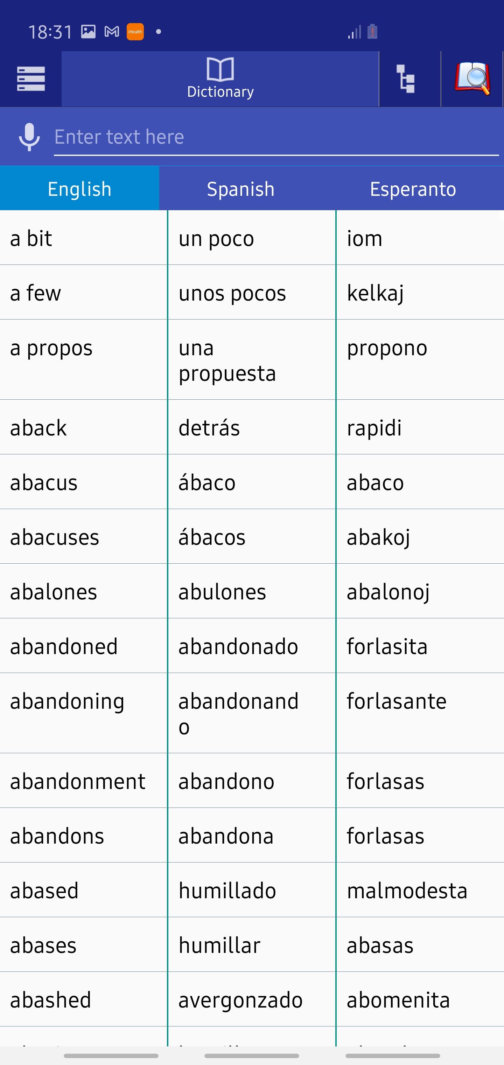Tap the battery warning icon
Image resolution: width=504 pixels, height=1065 pixels.
pos(372,32)
